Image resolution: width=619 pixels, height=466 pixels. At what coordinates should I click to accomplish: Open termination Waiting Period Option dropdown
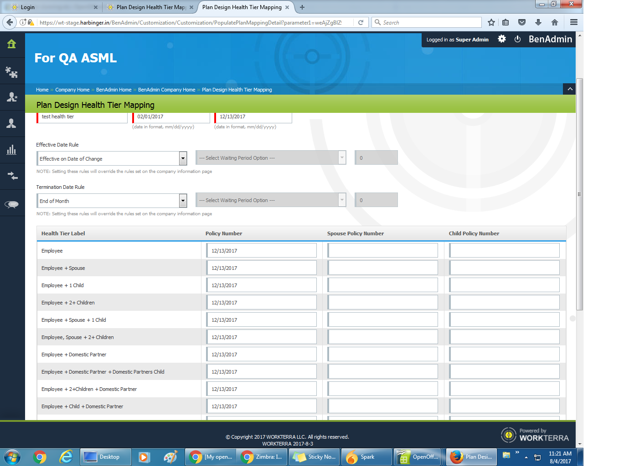coord(271,200)
